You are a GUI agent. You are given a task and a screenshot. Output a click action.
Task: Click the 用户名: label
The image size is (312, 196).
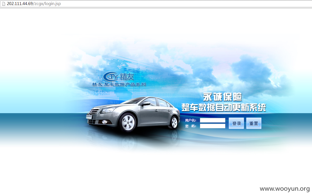click(x=191, y=120)
